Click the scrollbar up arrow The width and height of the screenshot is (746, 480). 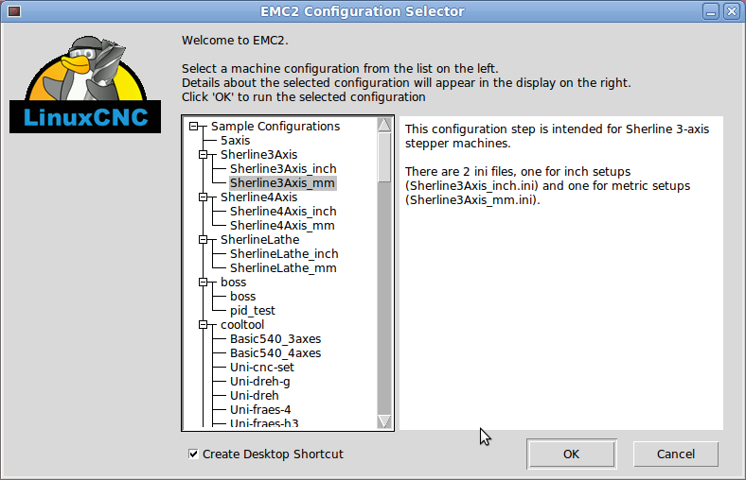pos(384,125)
